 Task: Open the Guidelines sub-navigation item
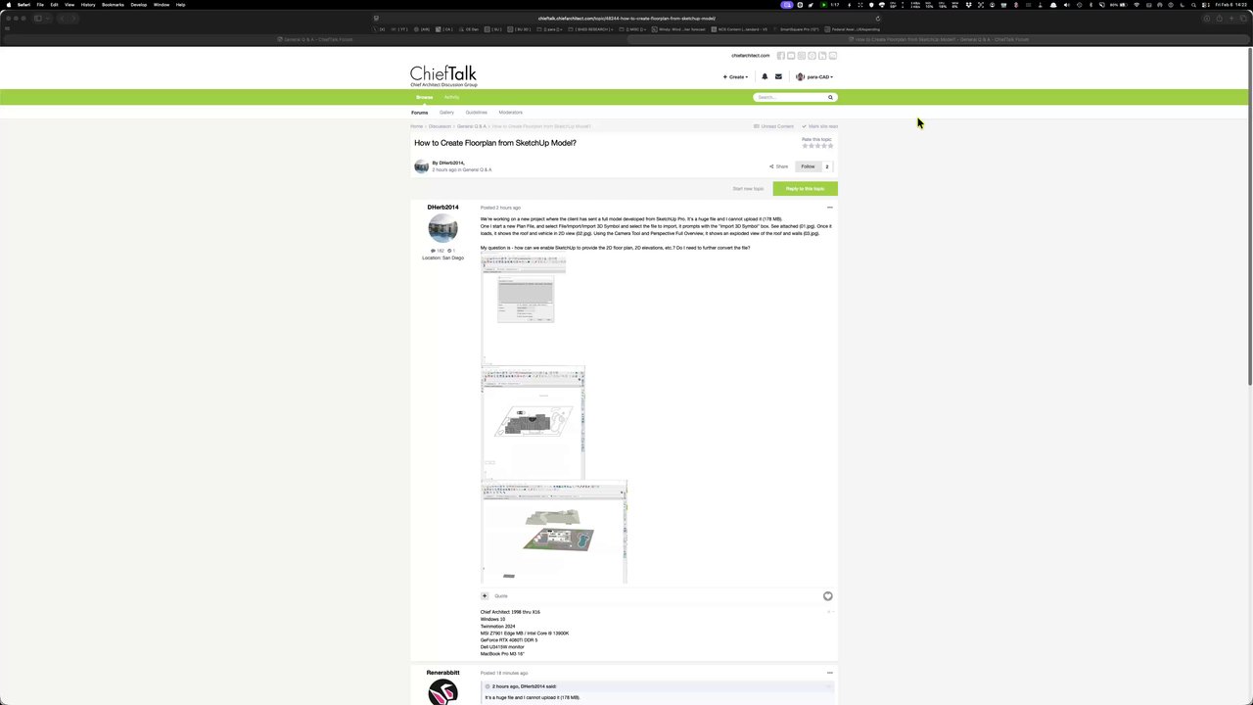[476, 113]
